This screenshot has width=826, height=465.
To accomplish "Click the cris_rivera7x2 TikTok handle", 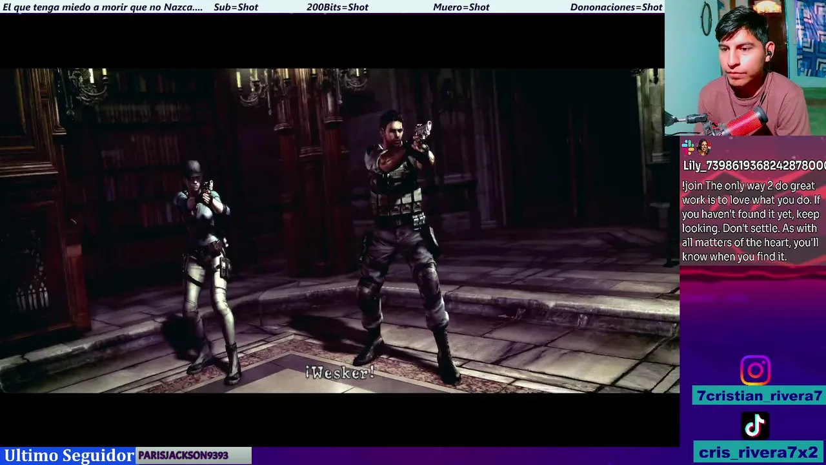I will 759,452.
